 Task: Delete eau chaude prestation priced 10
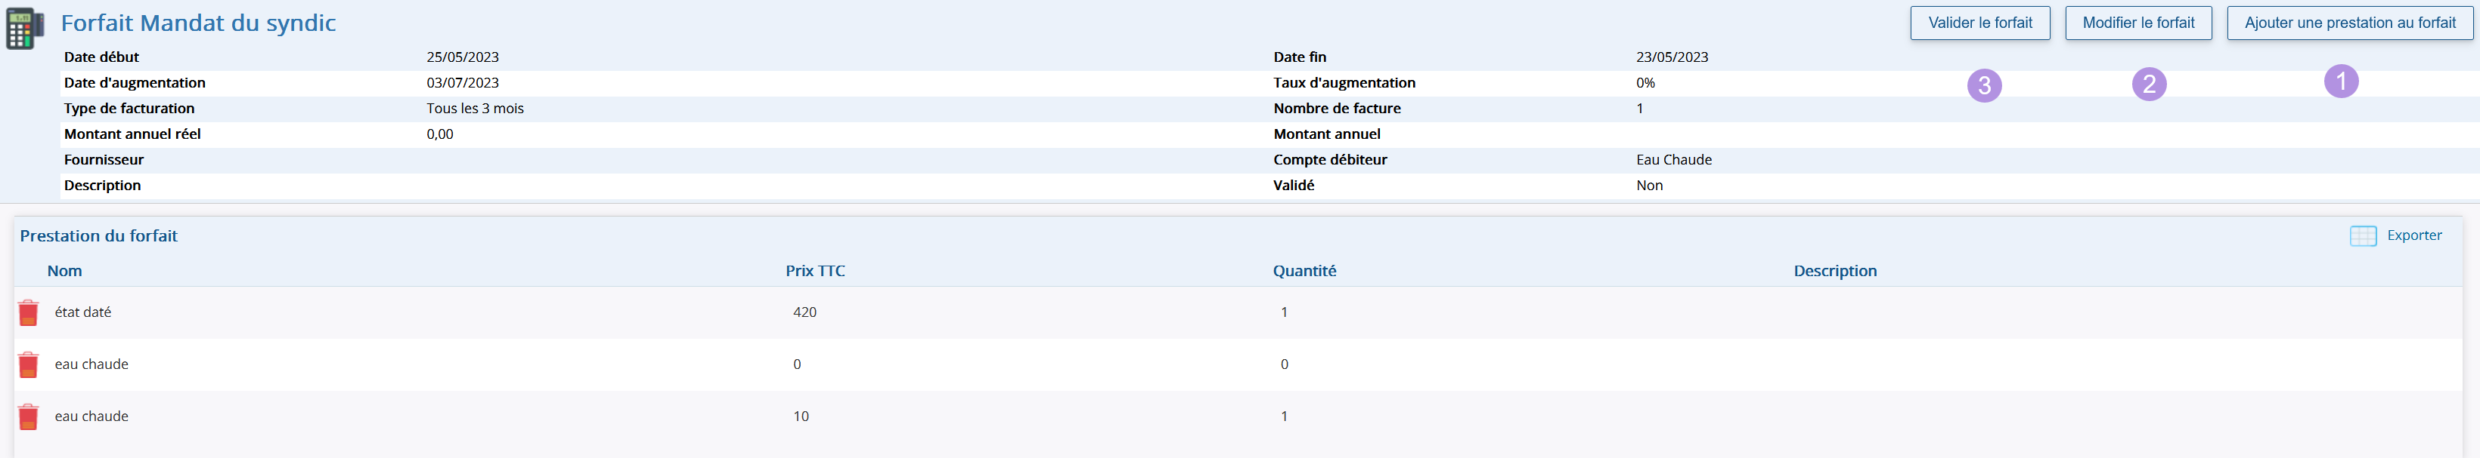(x=29, y=417)
